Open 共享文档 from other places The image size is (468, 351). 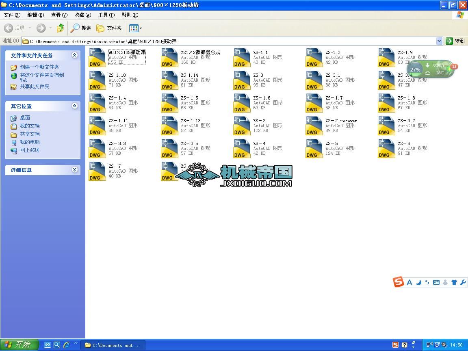[30, 134]
